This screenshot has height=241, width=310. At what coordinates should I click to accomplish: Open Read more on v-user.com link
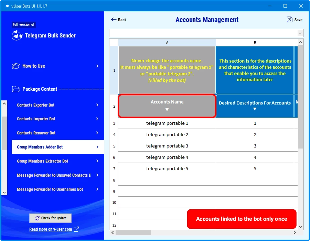(x=51, y=229)
